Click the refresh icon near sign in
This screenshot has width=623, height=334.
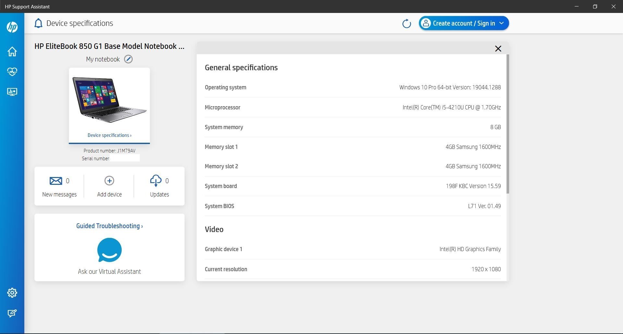tap(406, 24)
